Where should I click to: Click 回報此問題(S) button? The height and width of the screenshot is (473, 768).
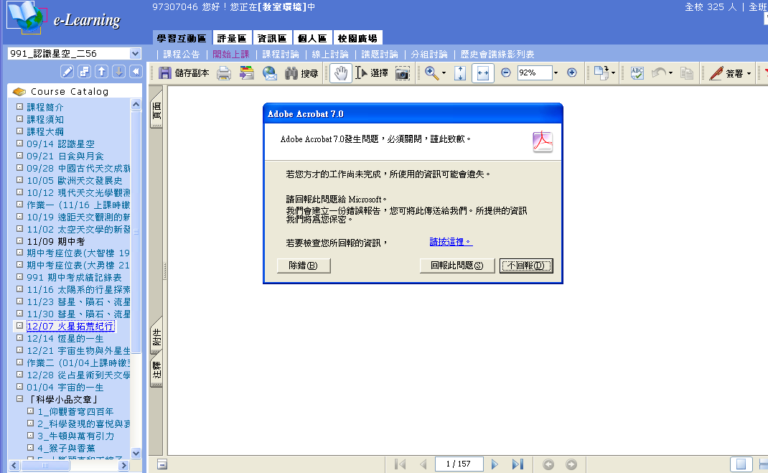[457, 266]
